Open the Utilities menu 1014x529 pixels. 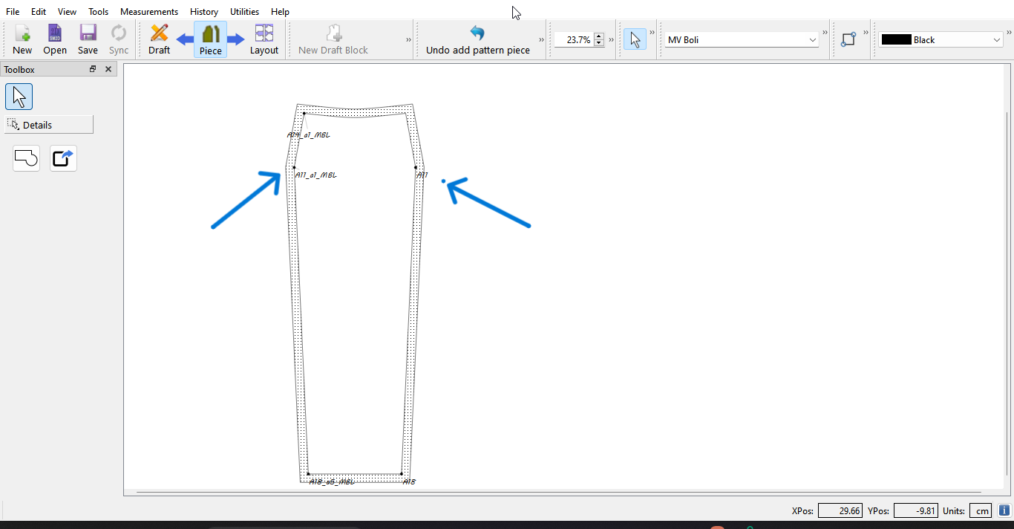click(244, 12)
